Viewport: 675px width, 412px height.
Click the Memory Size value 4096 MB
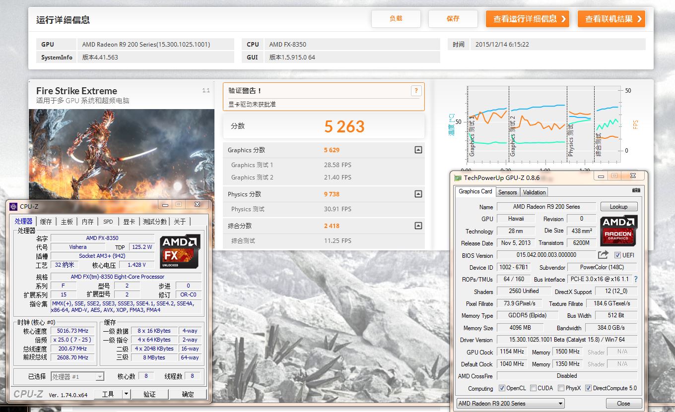pos(520,328)
